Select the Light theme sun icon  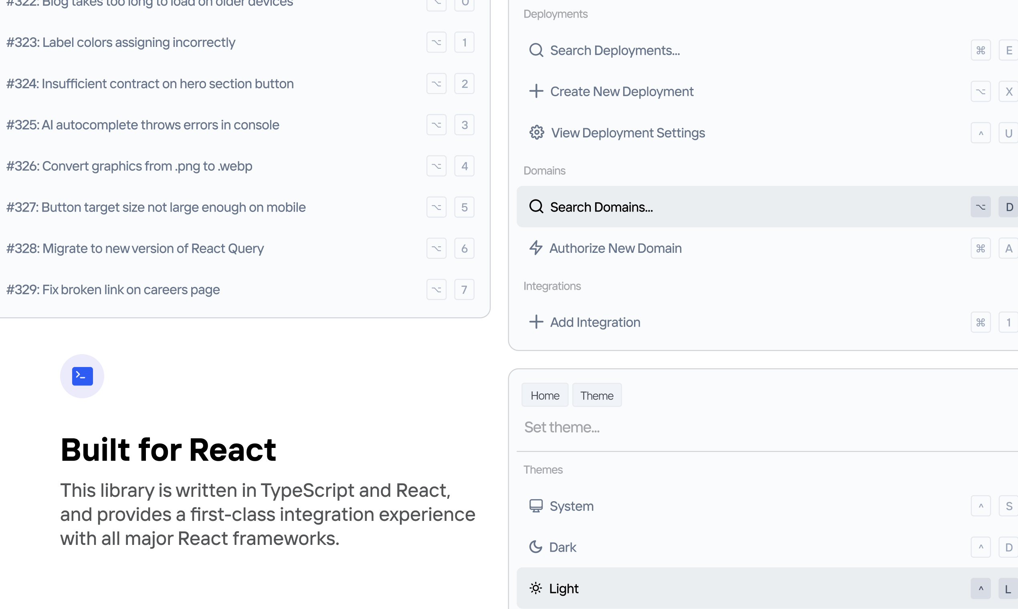pos(536,588)
